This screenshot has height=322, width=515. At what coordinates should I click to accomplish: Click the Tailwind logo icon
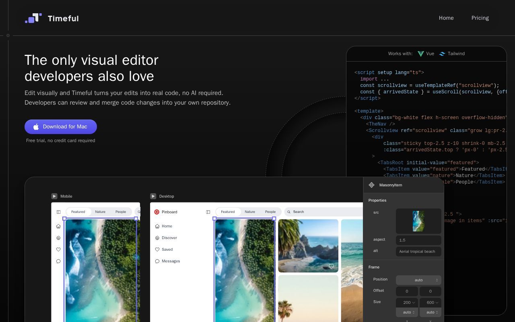(x=442, y=54)
